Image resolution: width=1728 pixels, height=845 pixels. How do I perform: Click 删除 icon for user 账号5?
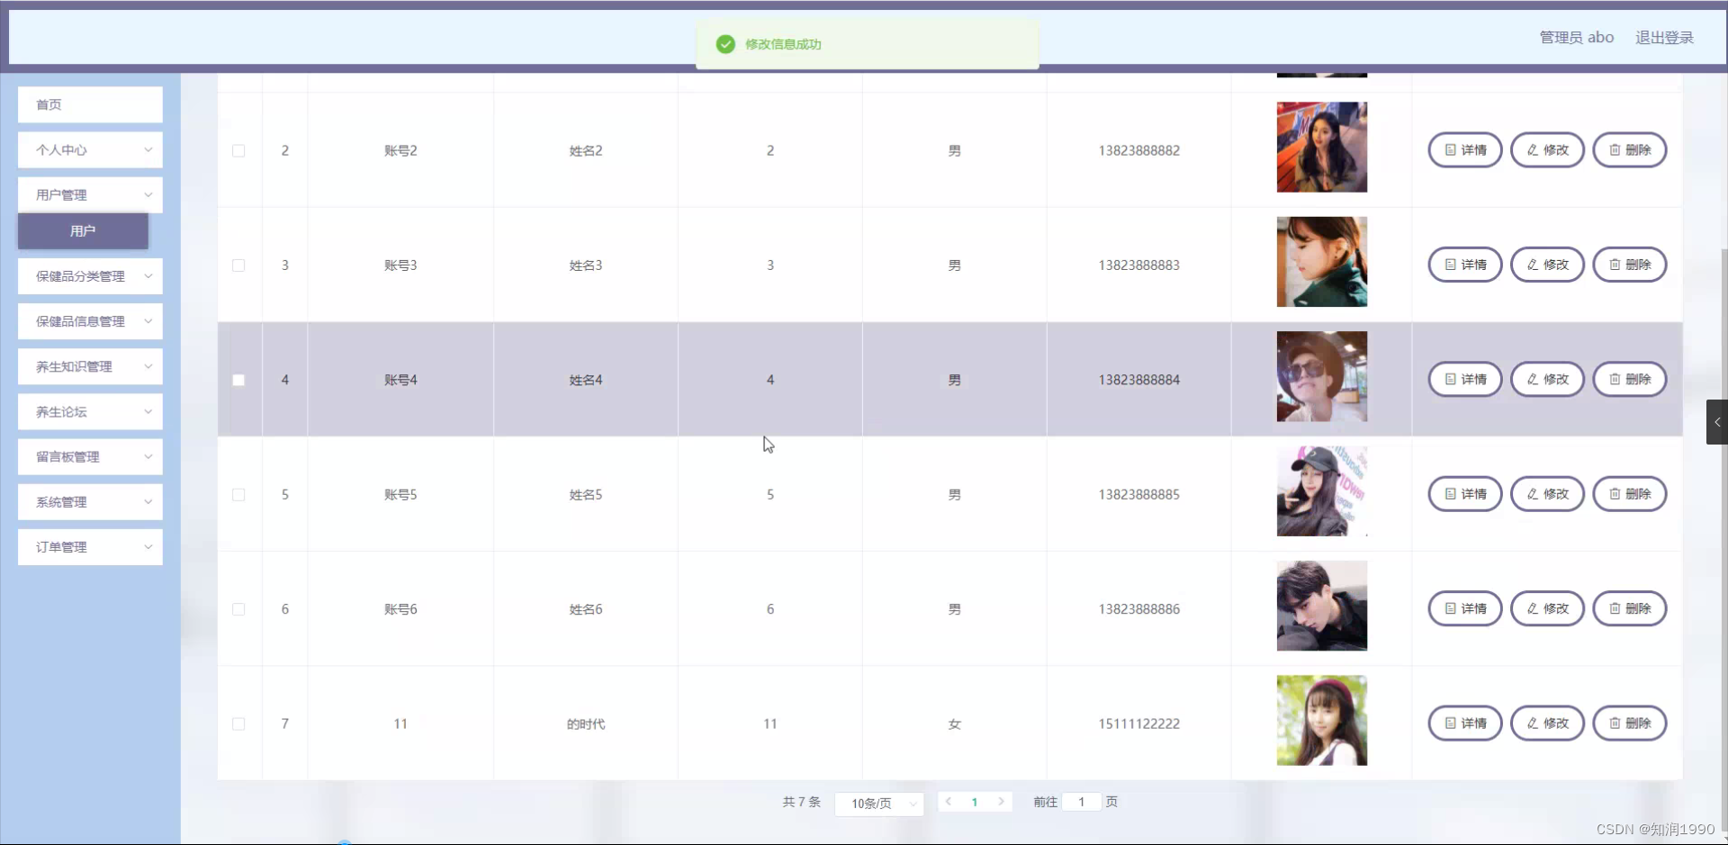coord(1615,493)
